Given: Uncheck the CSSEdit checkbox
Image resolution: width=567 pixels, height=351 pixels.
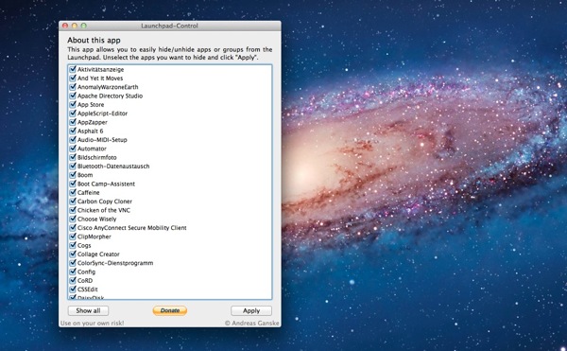Looking at the screenshot, I should (73, 290).
